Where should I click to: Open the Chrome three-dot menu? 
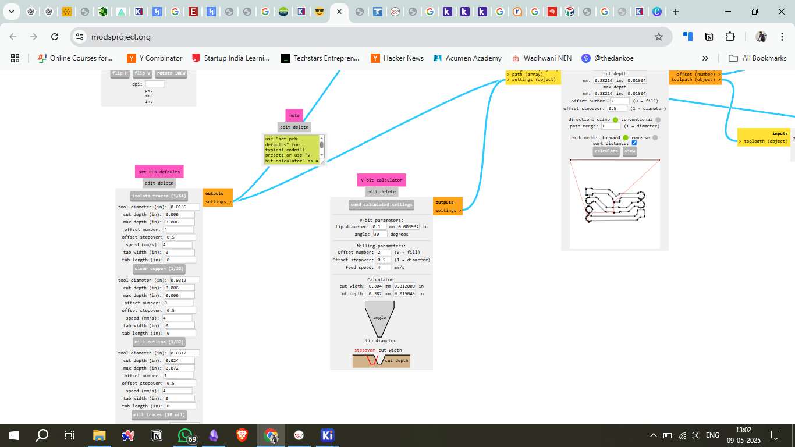pyautogui.click(x=782, y=37)
